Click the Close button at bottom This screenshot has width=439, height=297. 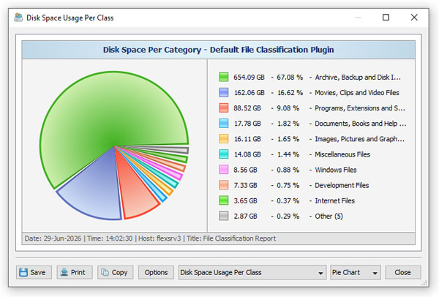click(403, 272)
